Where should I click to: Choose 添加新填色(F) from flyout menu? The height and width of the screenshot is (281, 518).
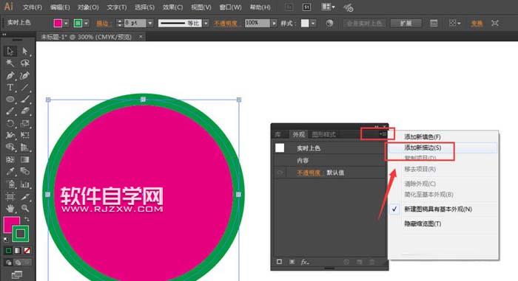[423, 136]
